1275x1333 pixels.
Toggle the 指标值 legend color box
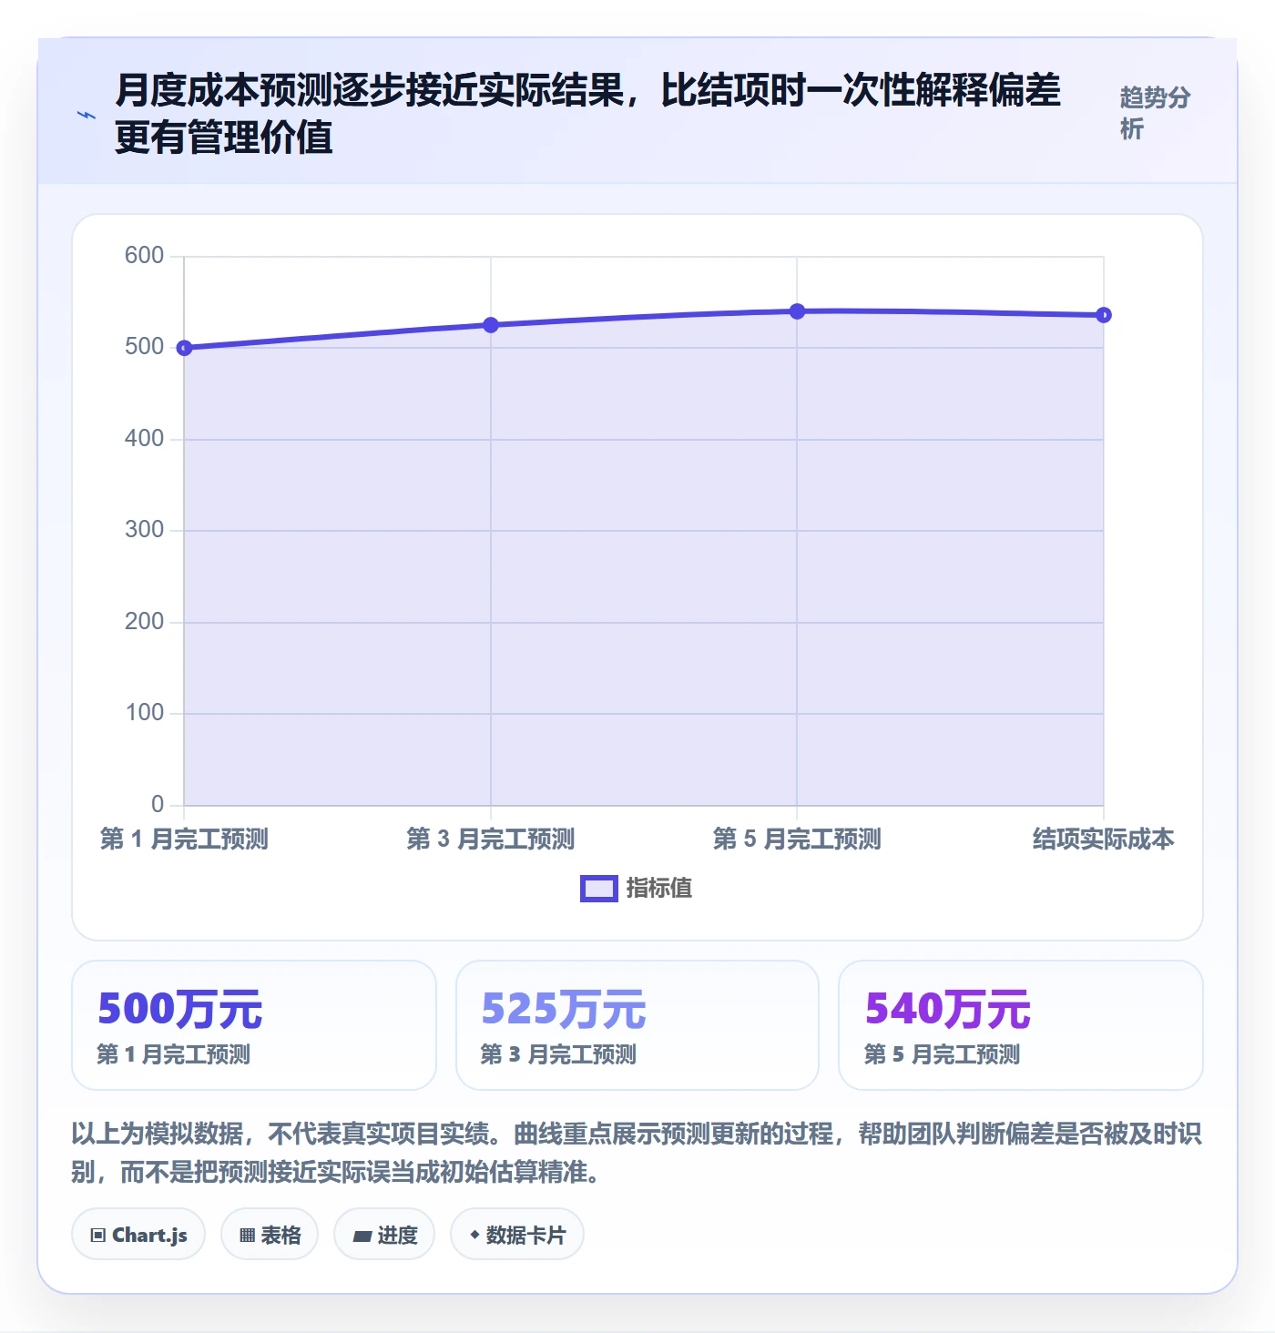pyautogui.click(x=599, y=889)
